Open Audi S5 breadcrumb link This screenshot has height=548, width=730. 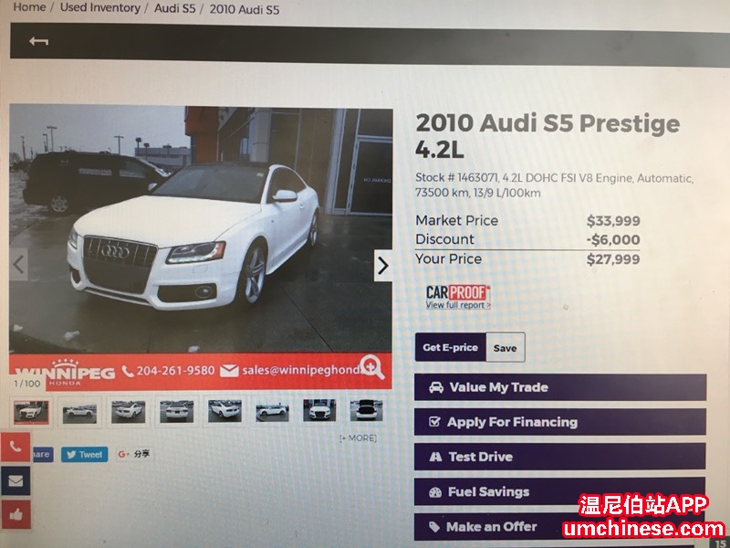tap(175, 8)
